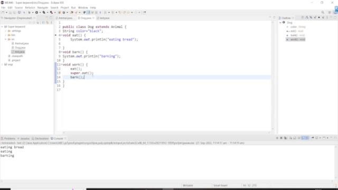Click the Last Edit Location toolbar icon
This screenshot has width=338, height=190.
point(120,13)
